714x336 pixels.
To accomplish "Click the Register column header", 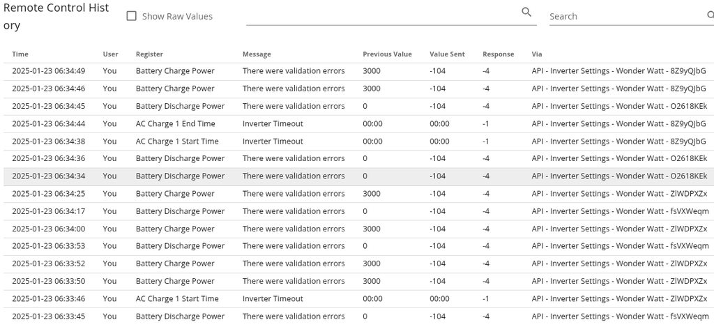I will [x=149, y=54].
